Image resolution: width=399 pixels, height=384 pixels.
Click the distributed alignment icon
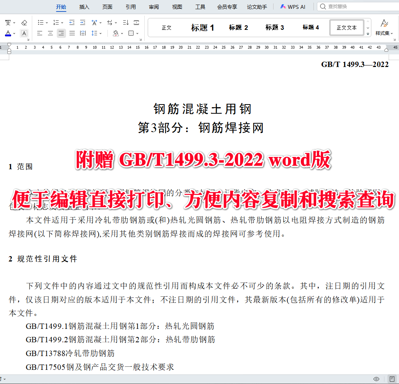pyautogui.click(x=83, y=33)
